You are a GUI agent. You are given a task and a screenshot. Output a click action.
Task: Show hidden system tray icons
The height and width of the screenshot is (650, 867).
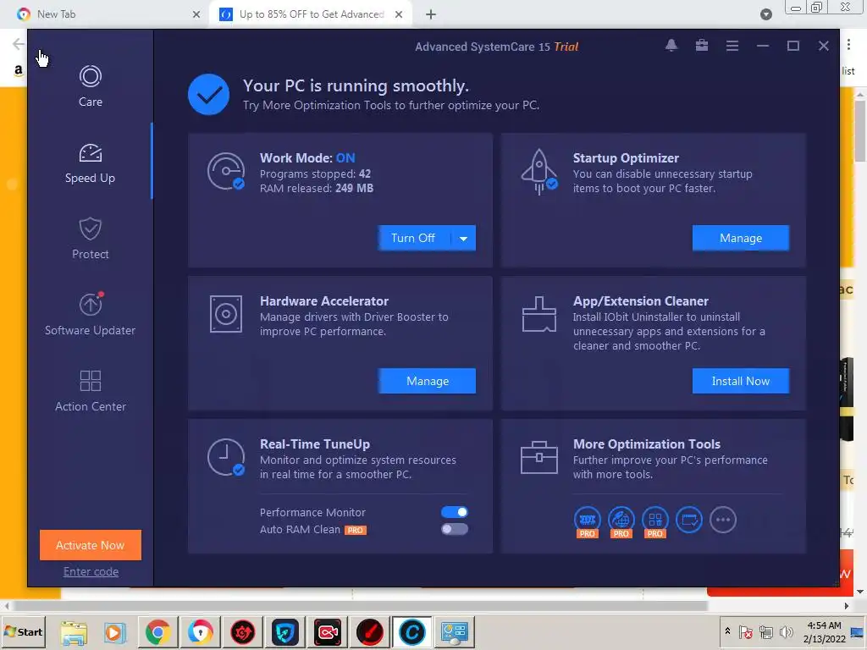(727, 631)
